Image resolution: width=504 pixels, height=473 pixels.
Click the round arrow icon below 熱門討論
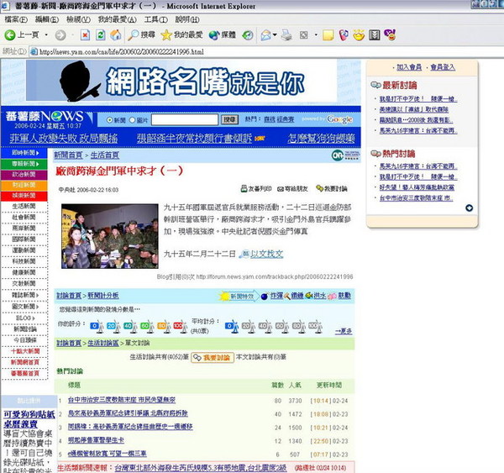click(x=470, y=208)
